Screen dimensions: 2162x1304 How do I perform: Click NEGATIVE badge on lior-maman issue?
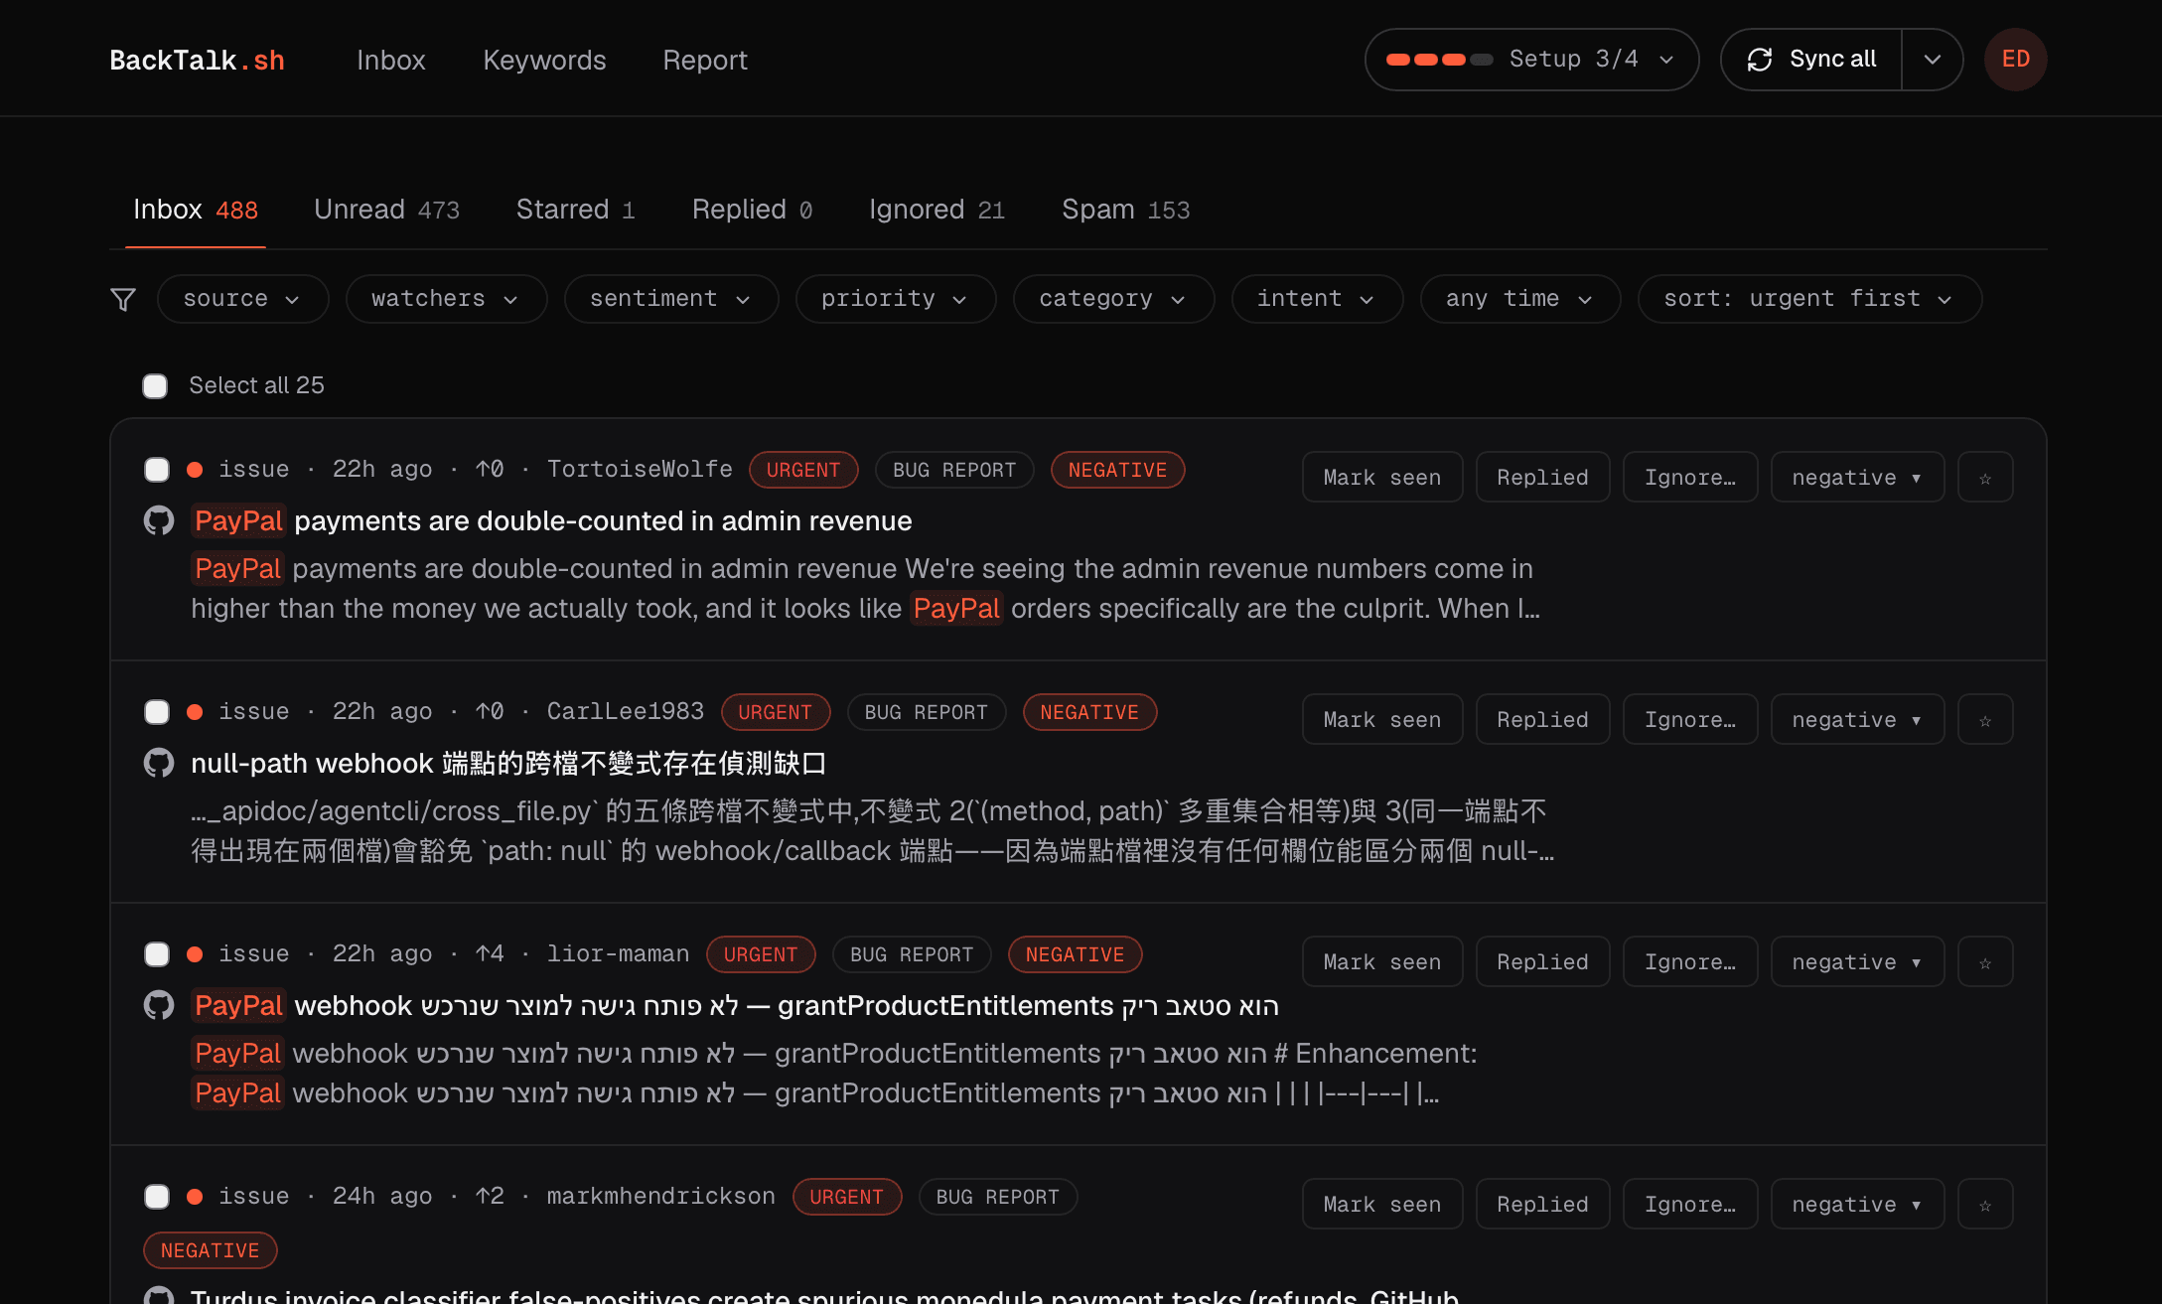click(1076, 954)
